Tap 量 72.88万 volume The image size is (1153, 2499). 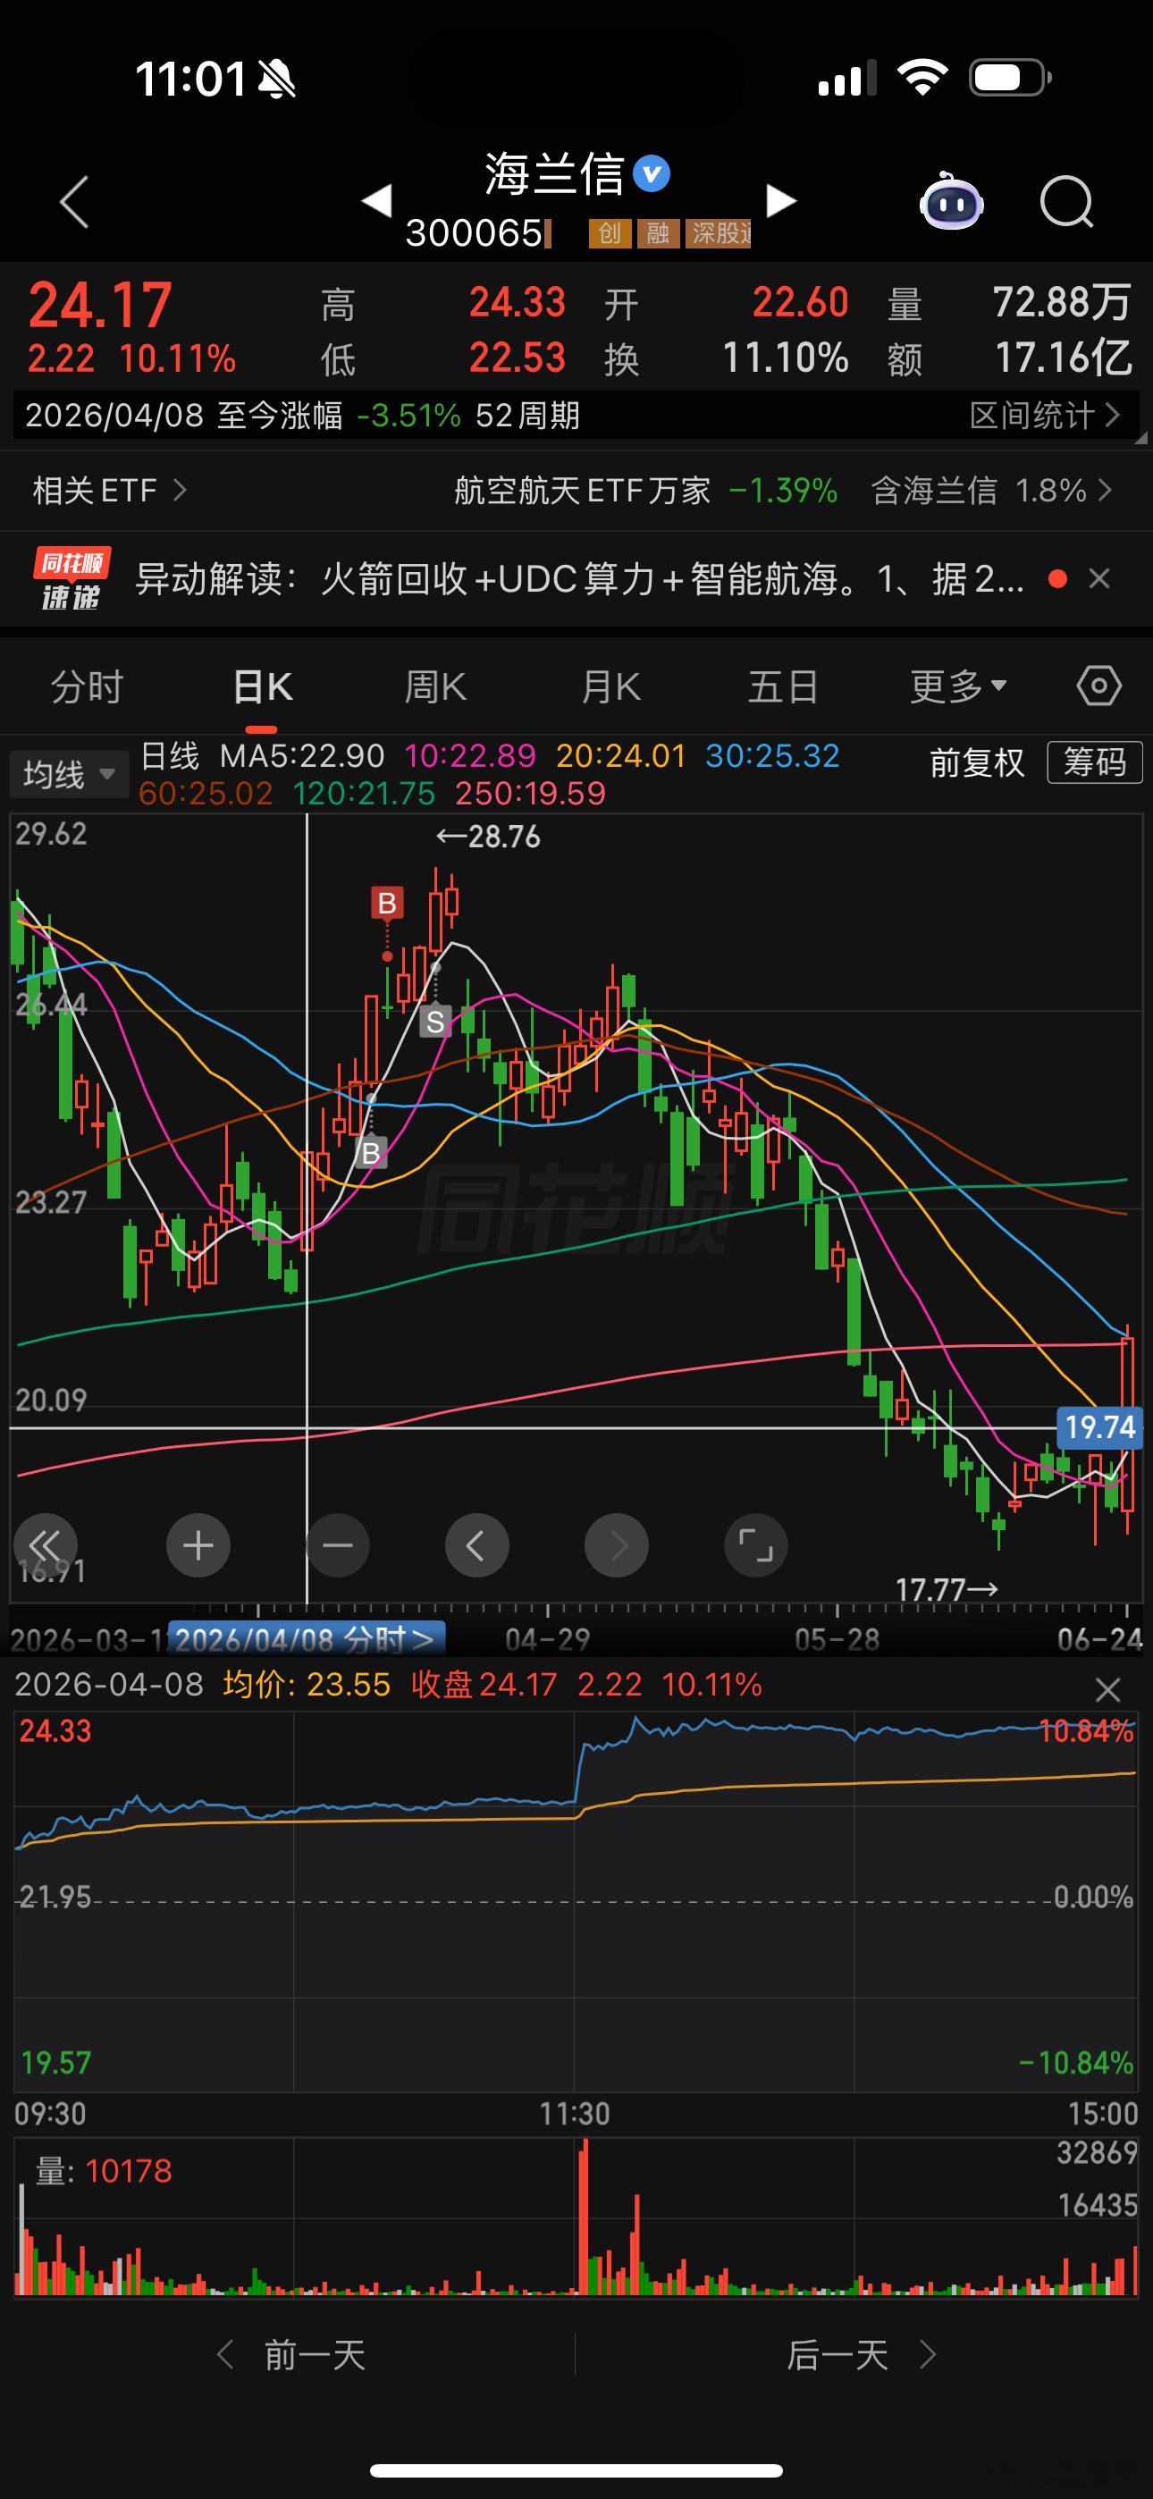(x=1062, y=302)
